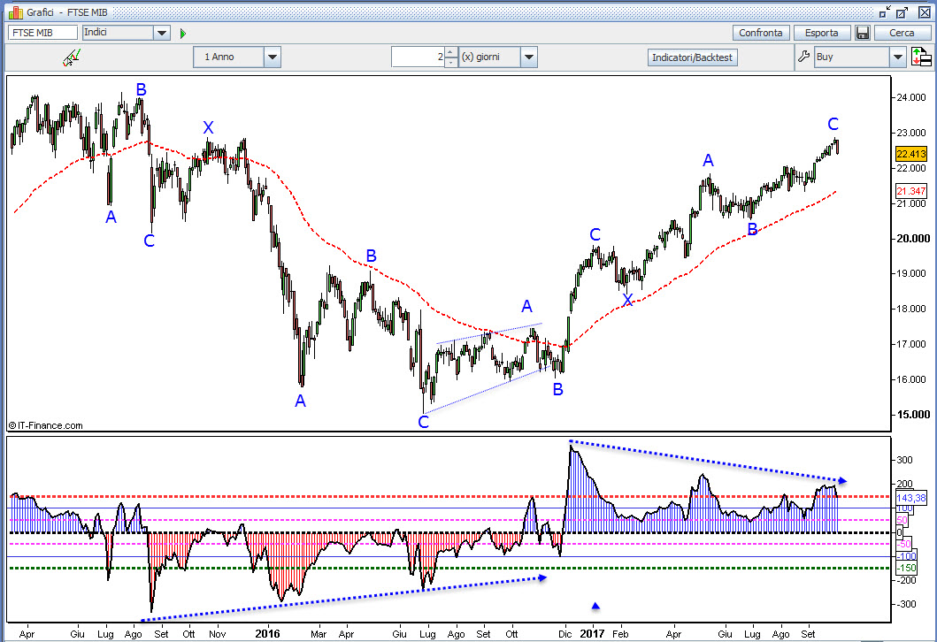Click the 21.347 moving average value label
937x642 pixels.
[x=910, y=191]
